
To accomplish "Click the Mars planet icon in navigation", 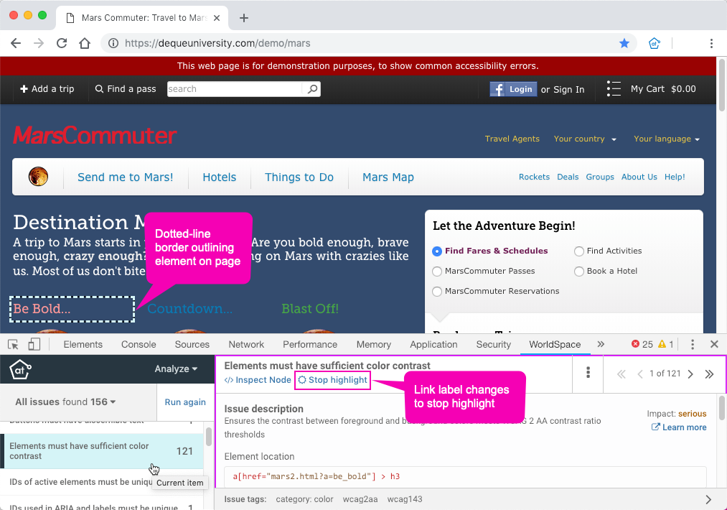I will pos(38,177).
